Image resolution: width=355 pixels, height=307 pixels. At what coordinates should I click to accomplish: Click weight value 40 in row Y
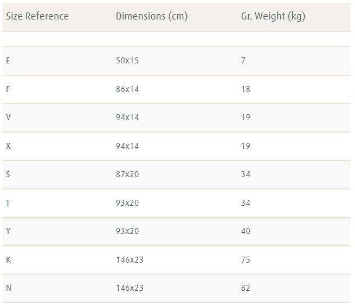click(x=246, y=231)
